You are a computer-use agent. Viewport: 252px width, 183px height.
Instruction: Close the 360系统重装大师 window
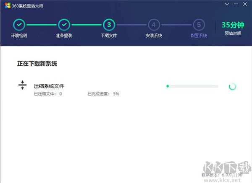click(x=245, y=4)
